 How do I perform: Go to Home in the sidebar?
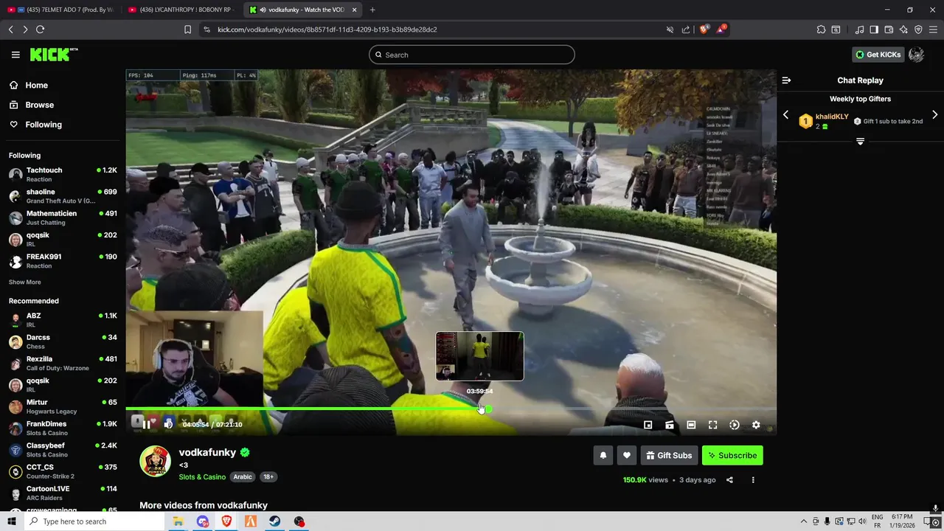click(x=36, y=85)
